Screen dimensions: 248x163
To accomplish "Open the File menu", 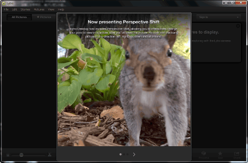I will (x=6, y=9).
